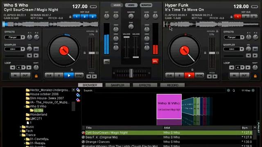
Task: Trigger hot cue 3 on right deck
Action: point(254,17)
